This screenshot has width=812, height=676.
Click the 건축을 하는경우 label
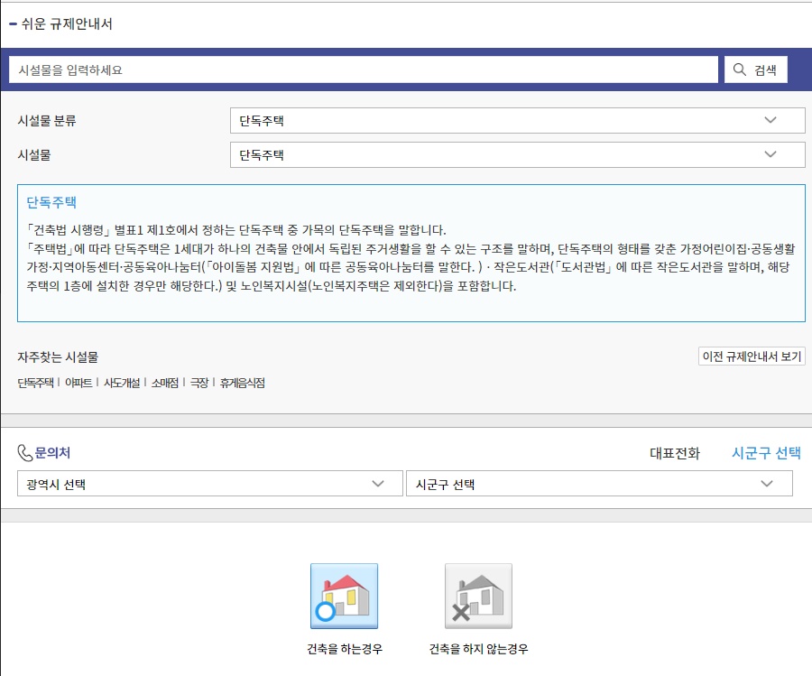[x=345, y=649]
